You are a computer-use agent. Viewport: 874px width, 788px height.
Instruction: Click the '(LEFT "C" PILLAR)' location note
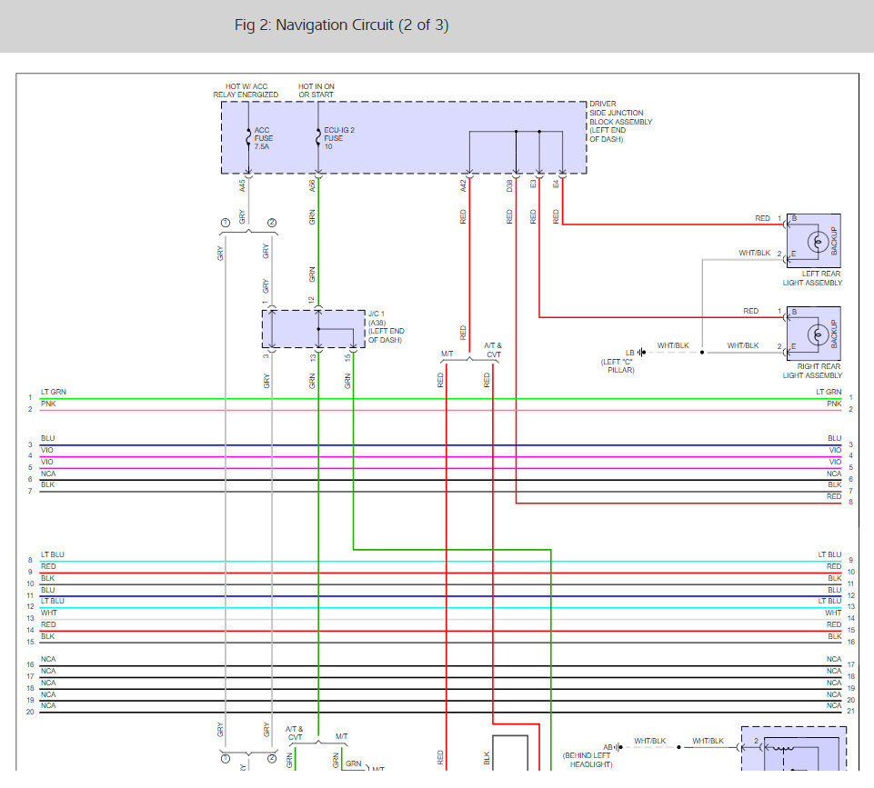pos(617,366)
